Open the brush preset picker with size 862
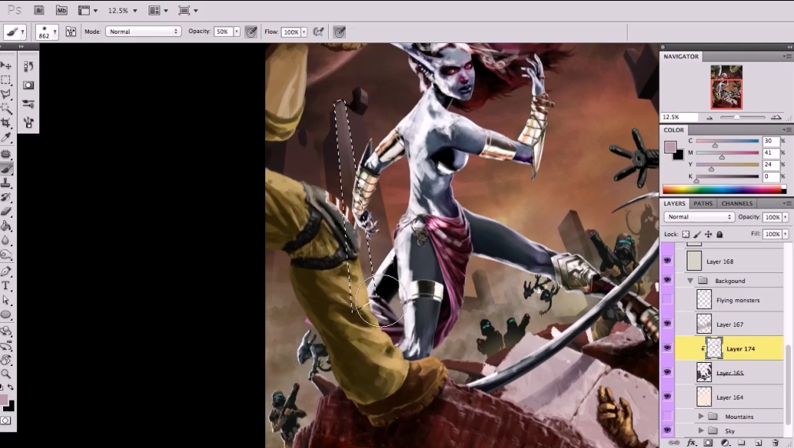 click(x=47, y=32)
